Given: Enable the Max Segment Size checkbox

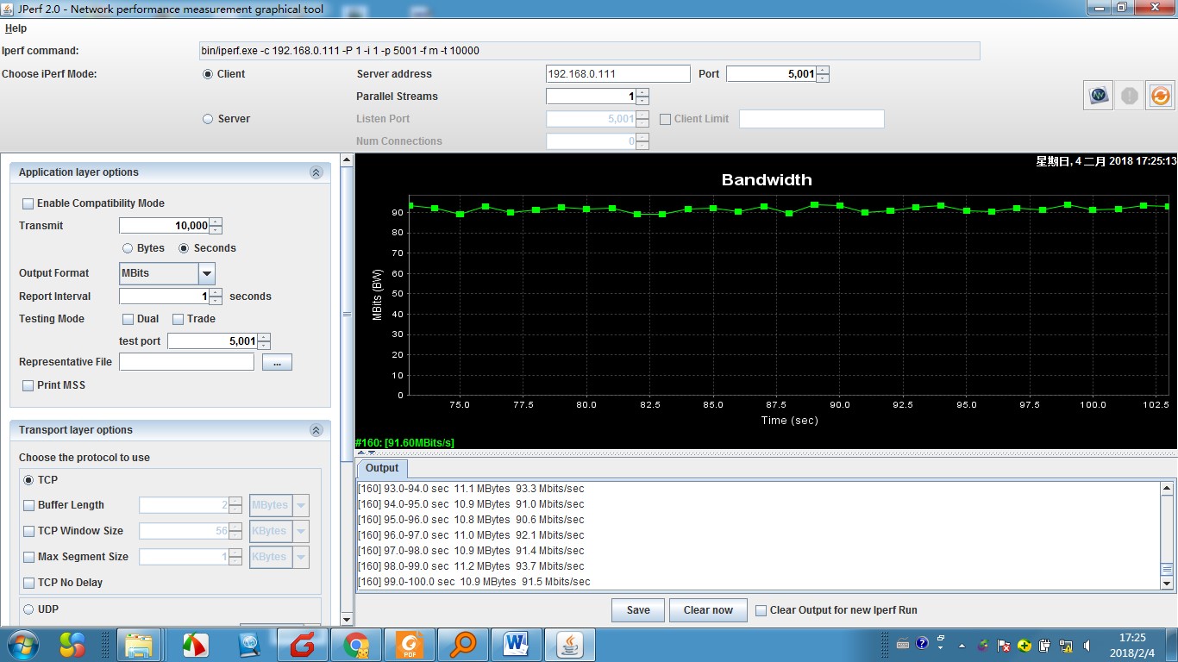Looking at the screenshot, I should pyautogui.click(x=29, y=557).
